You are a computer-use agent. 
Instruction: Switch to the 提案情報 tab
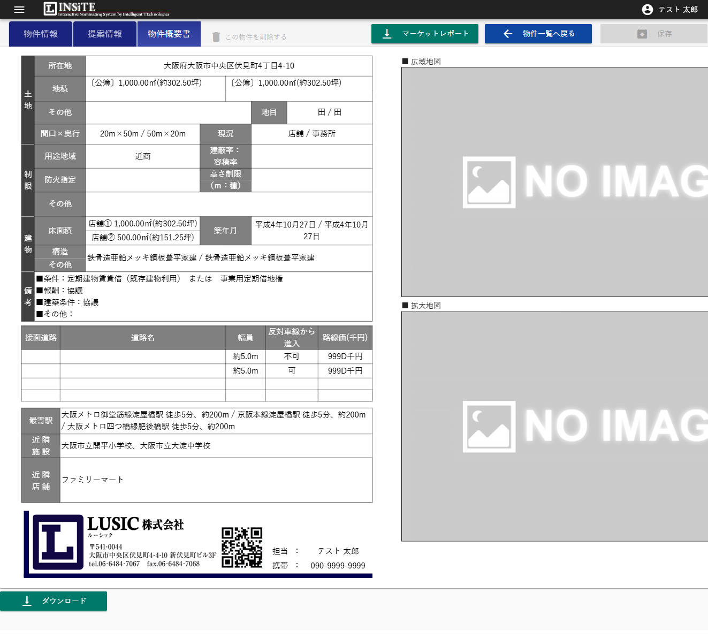point(104,33)
